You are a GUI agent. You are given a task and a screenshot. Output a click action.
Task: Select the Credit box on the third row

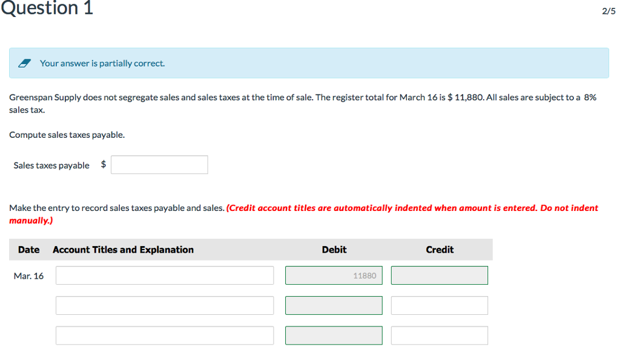439,335
